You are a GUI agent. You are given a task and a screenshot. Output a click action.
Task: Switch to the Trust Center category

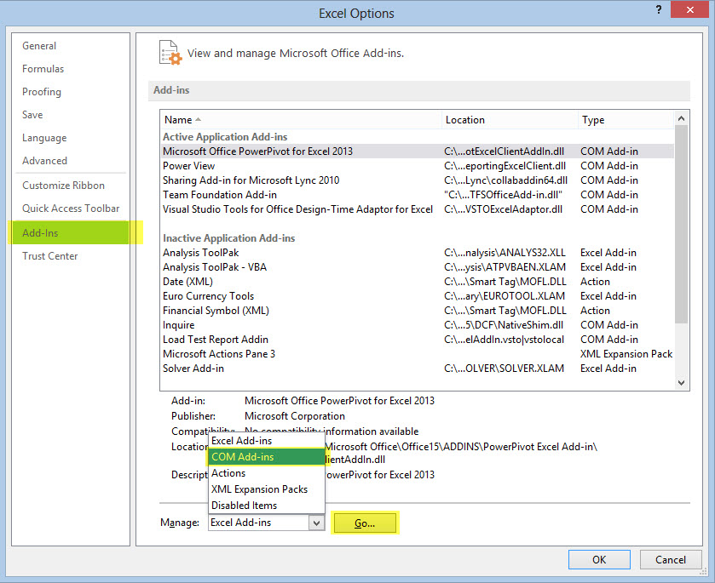pos(49,255)
